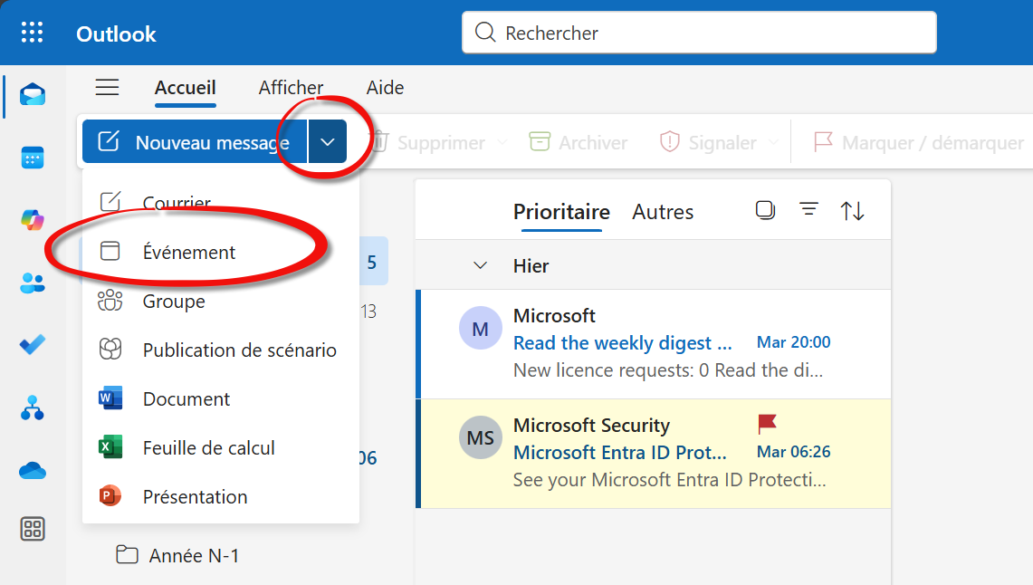
Task: Select Événement from the dropdown menu
Action: click(x=189, y=253)
